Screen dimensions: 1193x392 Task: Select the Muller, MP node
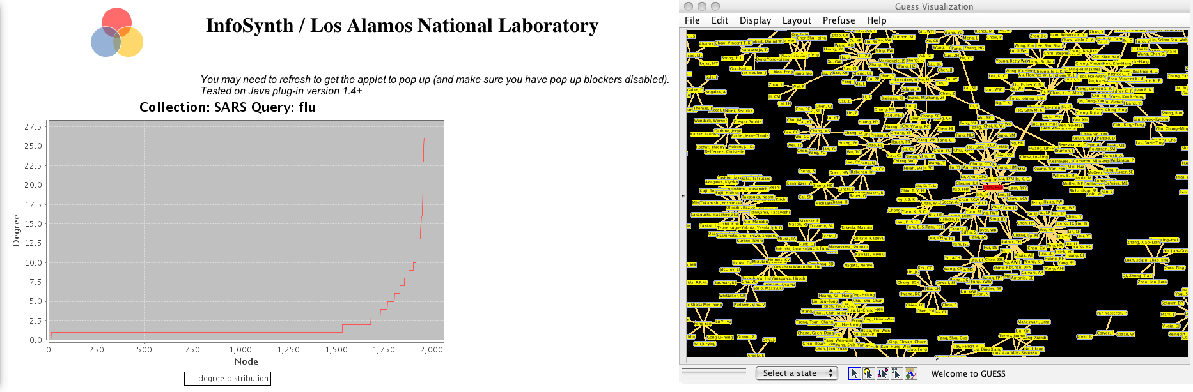tap(1073, 183)
